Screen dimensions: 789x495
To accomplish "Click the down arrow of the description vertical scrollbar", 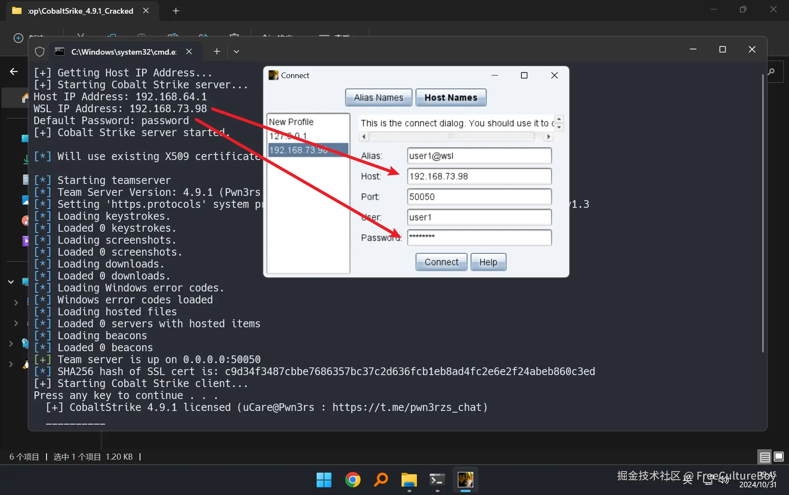I will pos(559,127).
